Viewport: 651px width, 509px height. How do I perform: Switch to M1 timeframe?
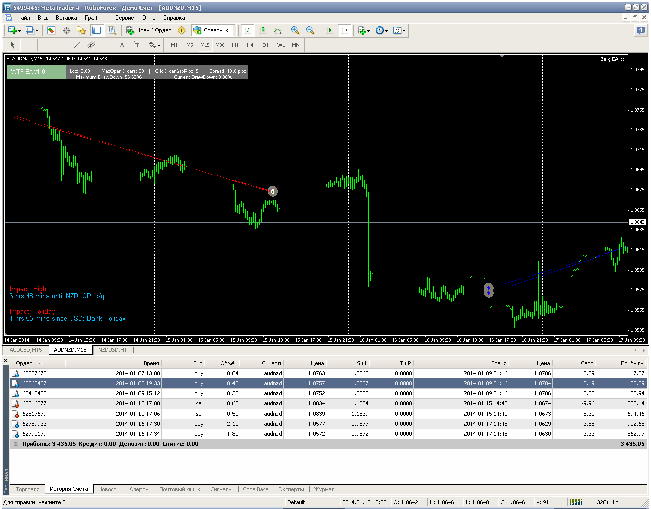(174, 45)
